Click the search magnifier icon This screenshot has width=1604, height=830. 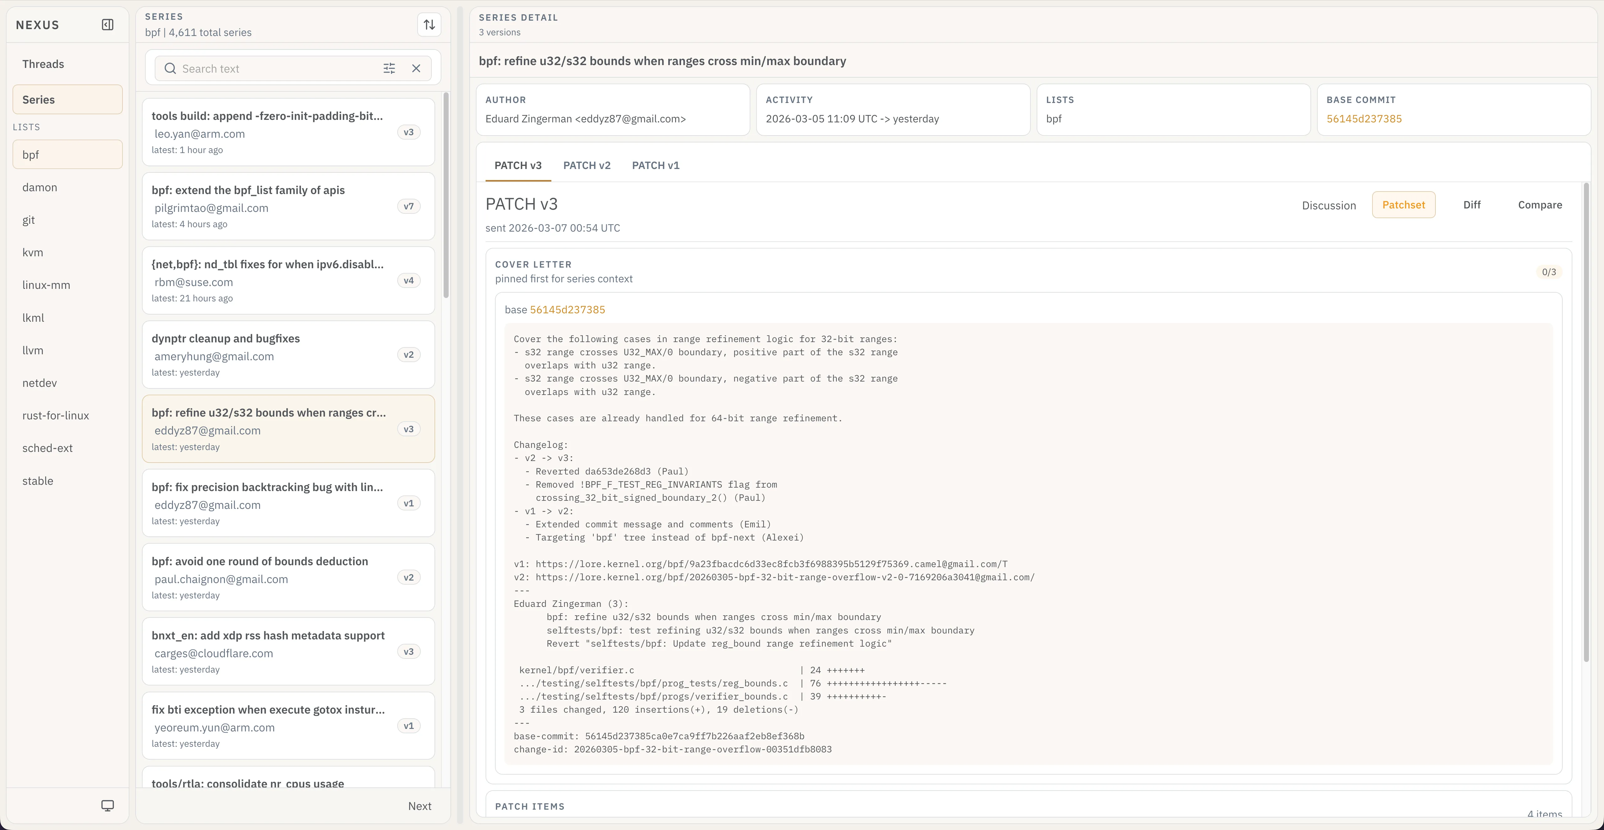[170, 69]
